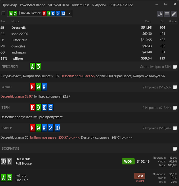Minimize the hand viewer window
This screenshot has height=186, width=179.
pos(157,5)
